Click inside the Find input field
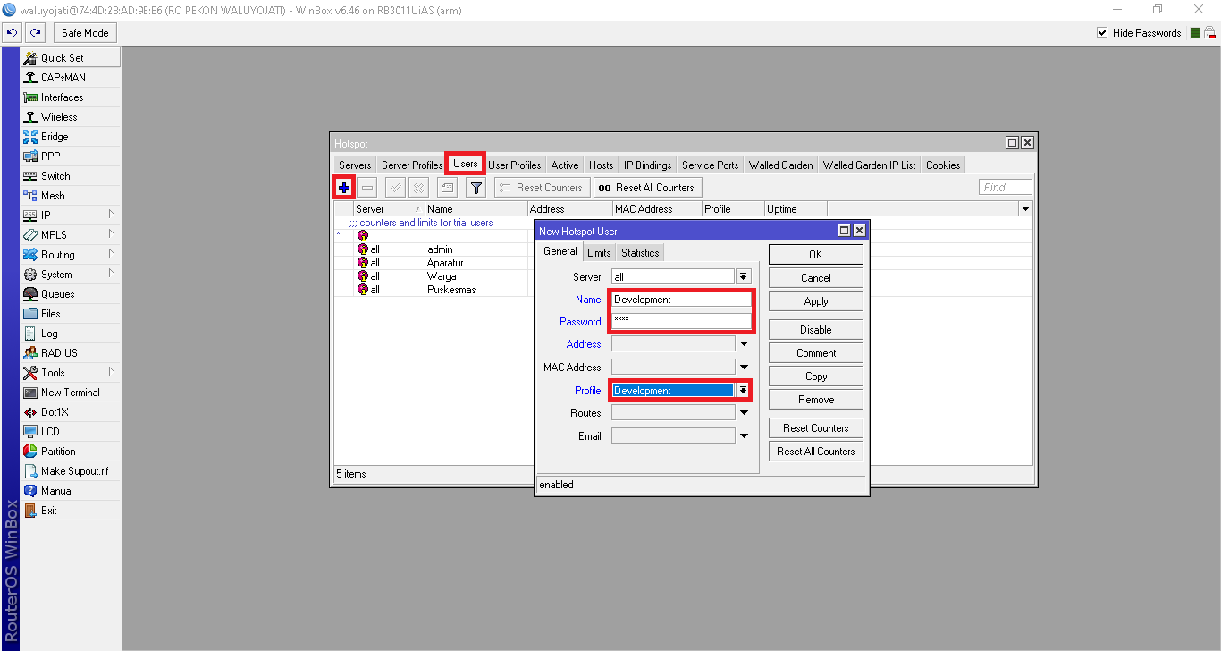This screenshot has height=651, width=1221. click(x=1004, y=186)
